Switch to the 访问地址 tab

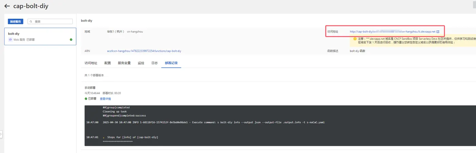[x=91, y=63]
